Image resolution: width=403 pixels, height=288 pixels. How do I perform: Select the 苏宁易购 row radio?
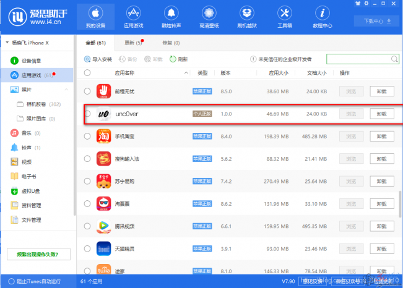pyautogui.click(x=87, y=181)
